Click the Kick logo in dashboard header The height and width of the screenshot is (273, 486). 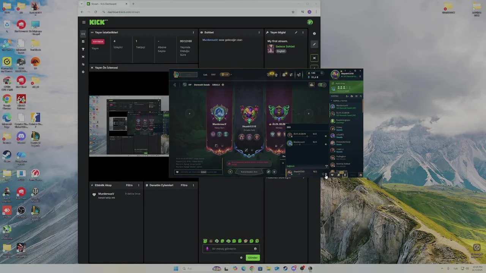point(98,22)
